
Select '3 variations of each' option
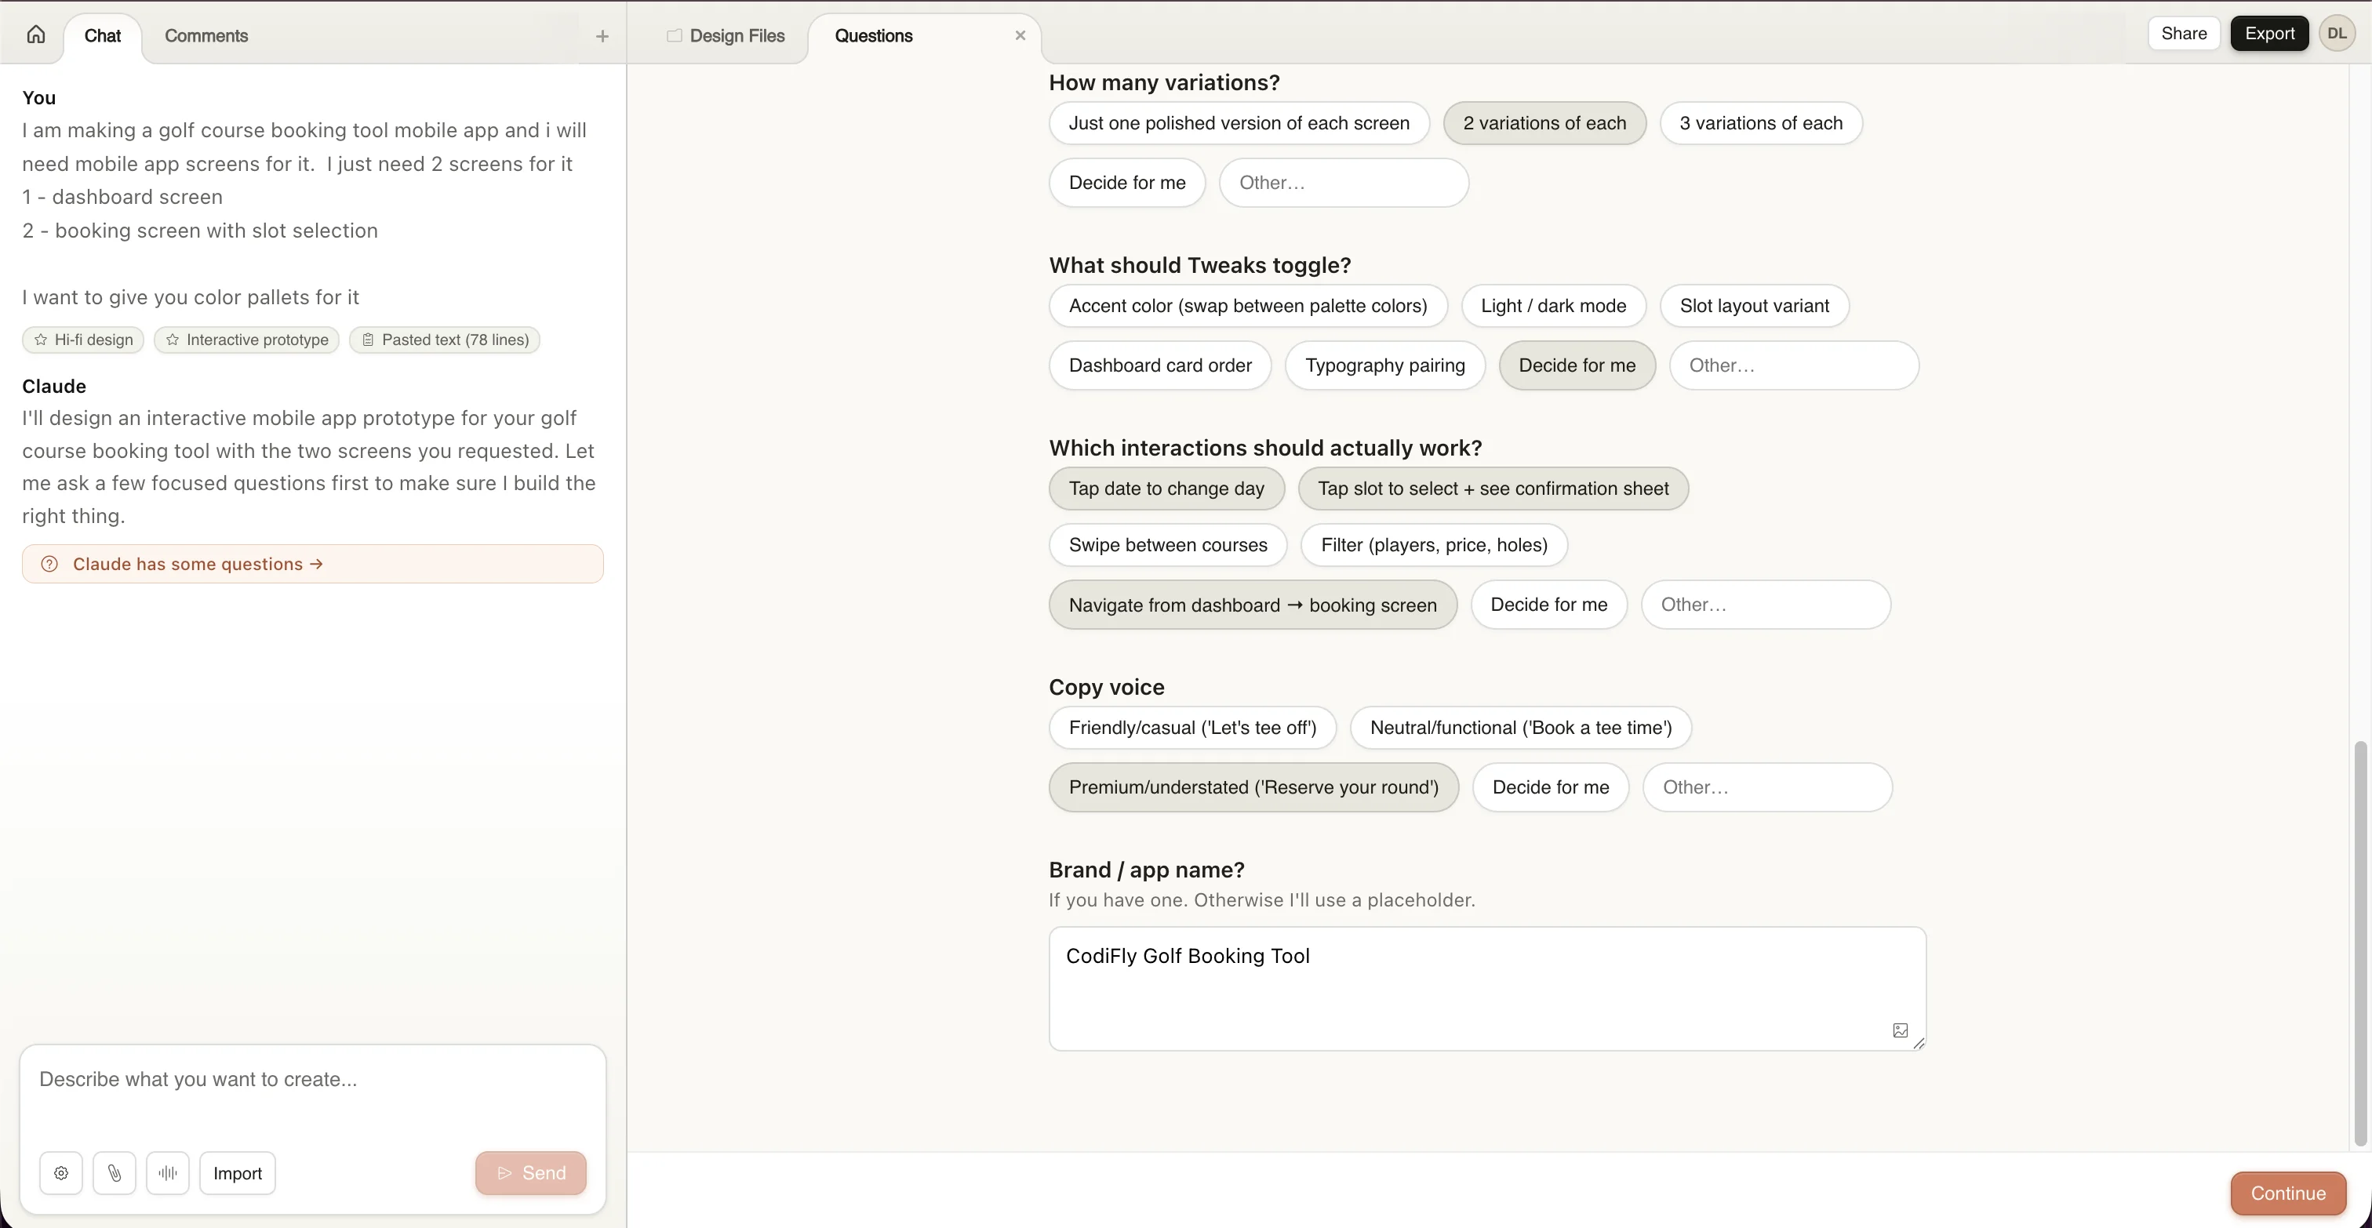1759,123
